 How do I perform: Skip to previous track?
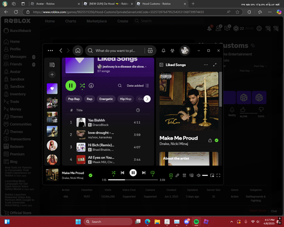point(123,173)
